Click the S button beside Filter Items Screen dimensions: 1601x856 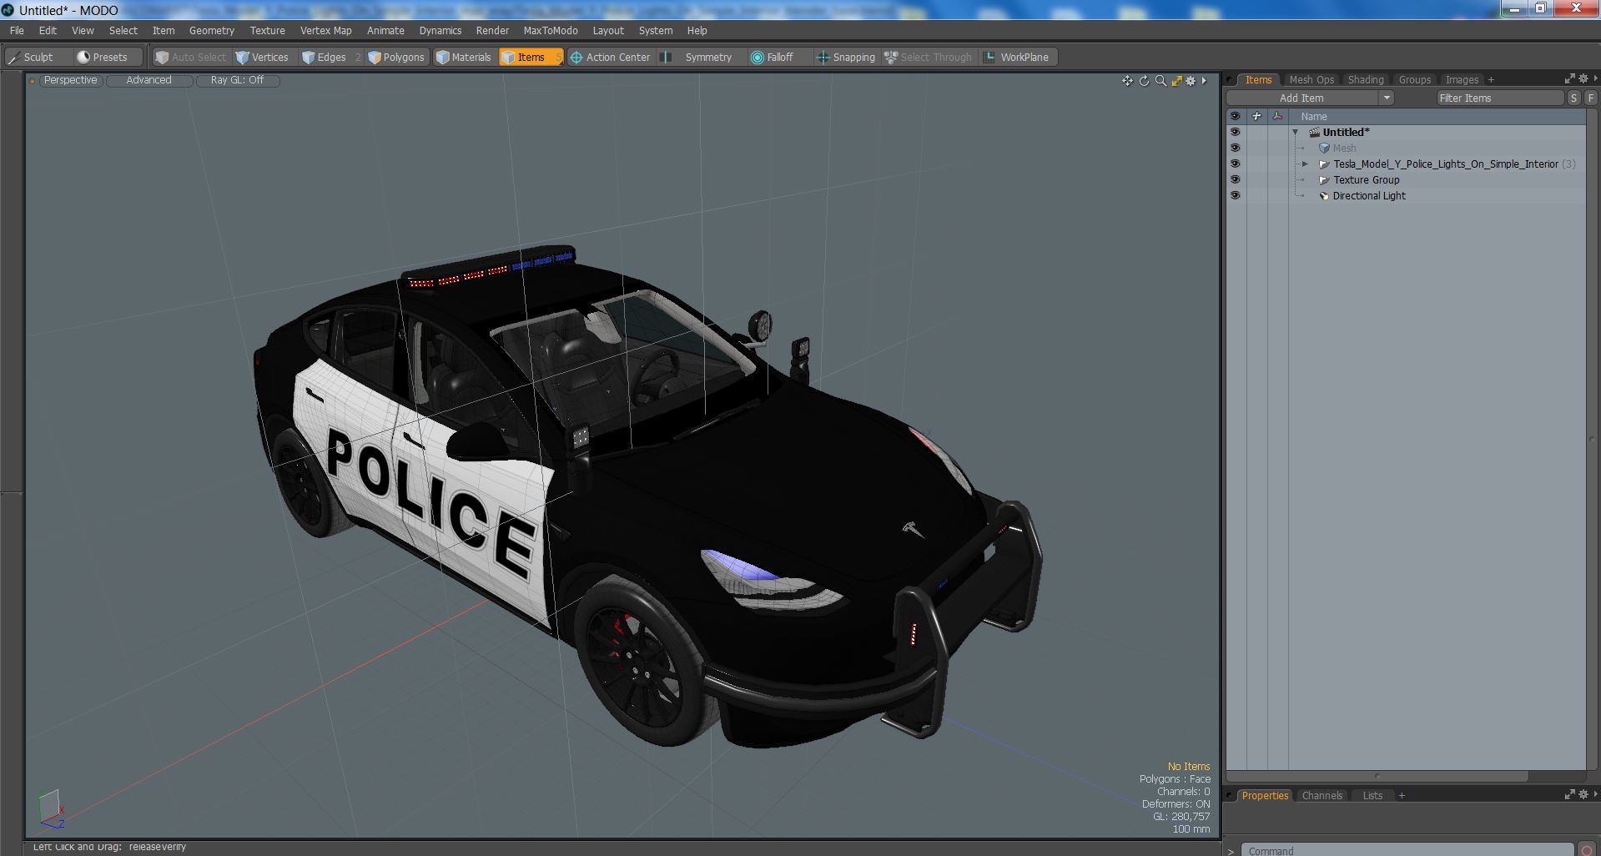pos(1573,98)
